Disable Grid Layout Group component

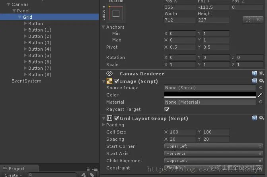pyautogui.click(x=116, y=118)
